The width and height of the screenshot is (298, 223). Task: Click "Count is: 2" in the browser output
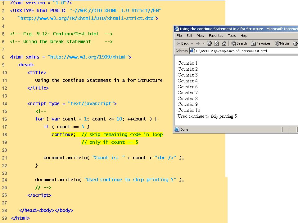187,69
